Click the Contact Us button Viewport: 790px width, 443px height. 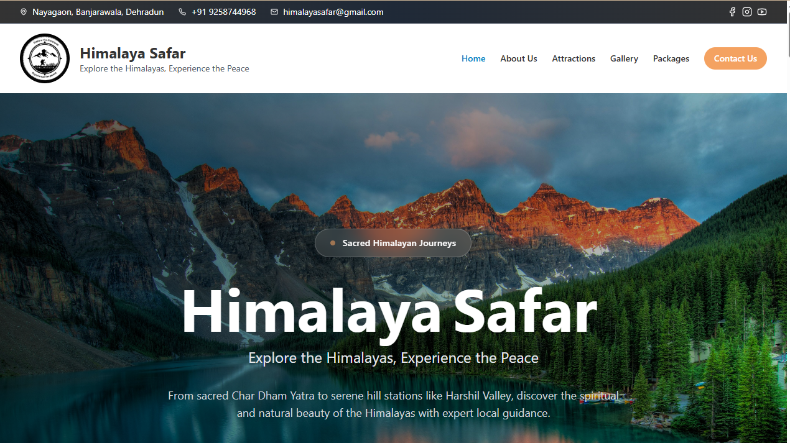pos(735,58)
